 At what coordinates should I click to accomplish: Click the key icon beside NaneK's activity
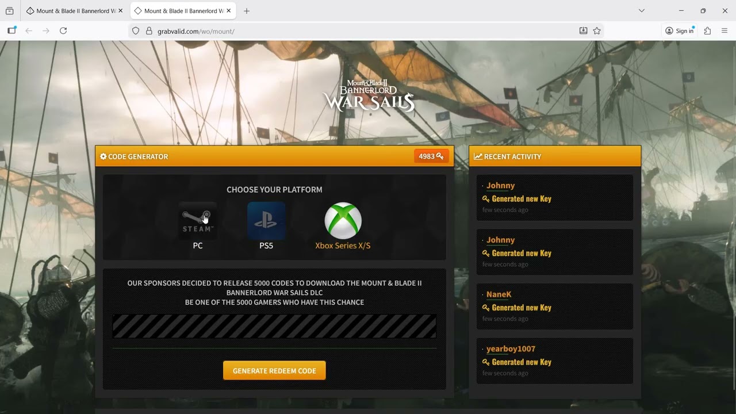(x=486, y=308)
